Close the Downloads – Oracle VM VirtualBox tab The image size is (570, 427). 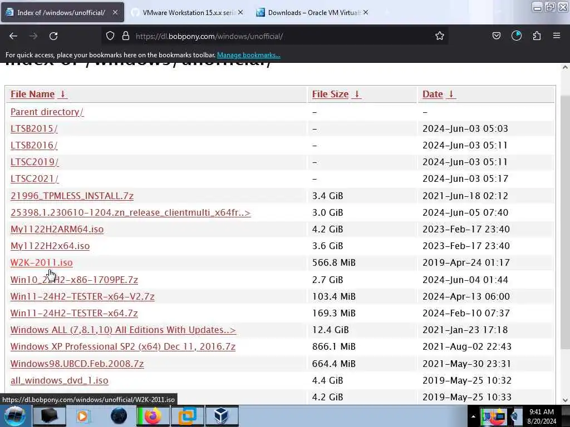point(366,12)
